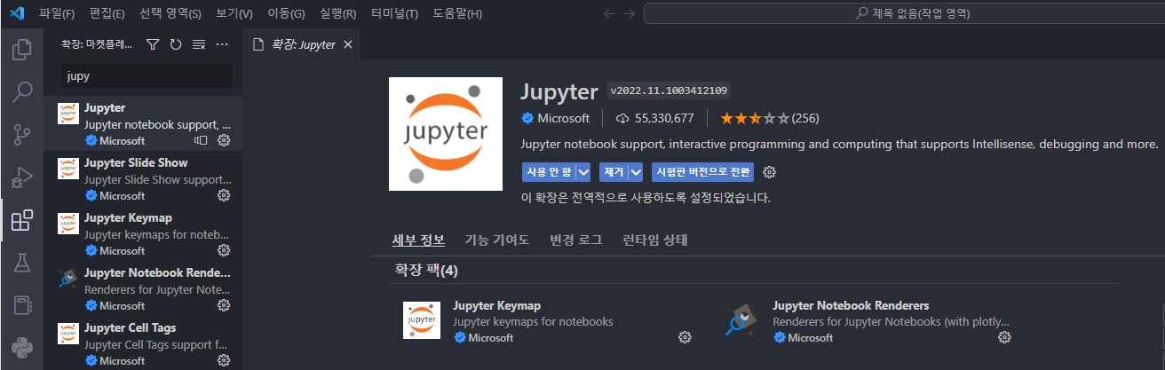Open the 터미널(T) menu
Viewport: 1165px width, 370px height.
[395, 13]
